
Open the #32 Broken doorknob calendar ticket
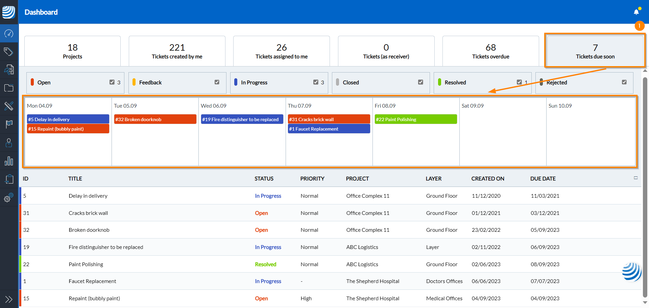click(155, 119)
